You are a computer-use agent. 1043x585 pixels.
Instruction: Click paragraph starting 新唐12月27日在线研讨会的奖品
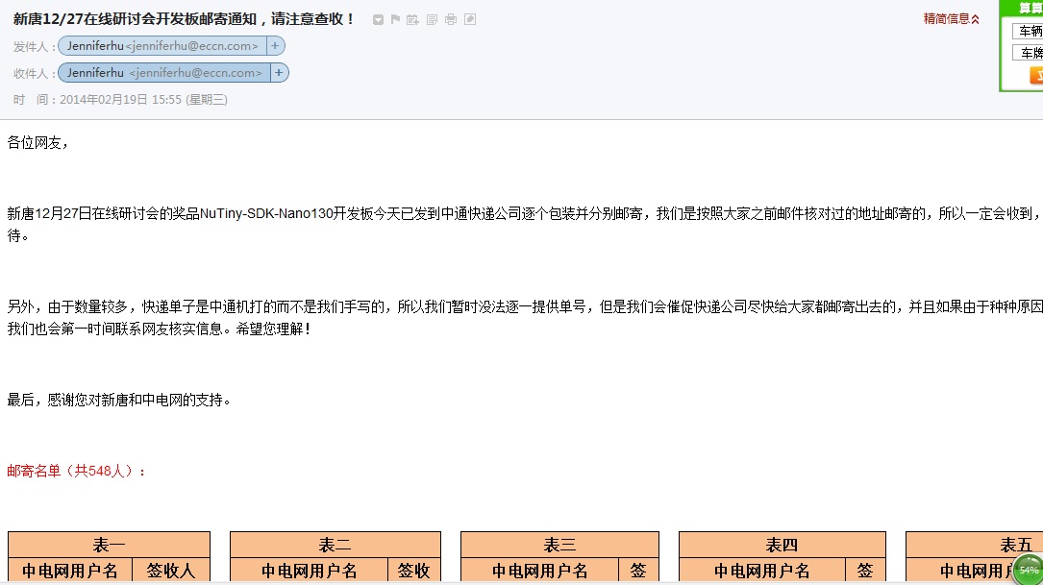pos(524,225)
